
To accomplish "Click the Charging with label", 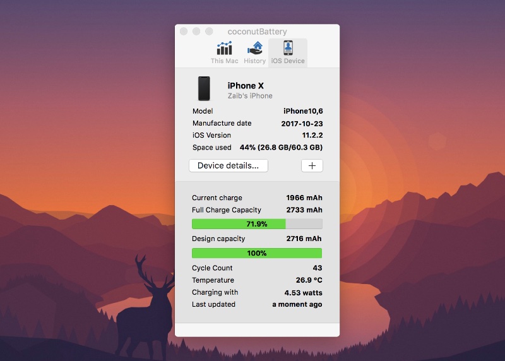I will pos(215,292).
